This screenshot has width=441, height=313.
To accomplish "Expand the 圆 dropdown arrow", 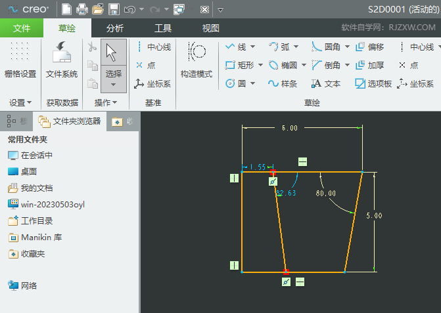I will coord(252,83).
